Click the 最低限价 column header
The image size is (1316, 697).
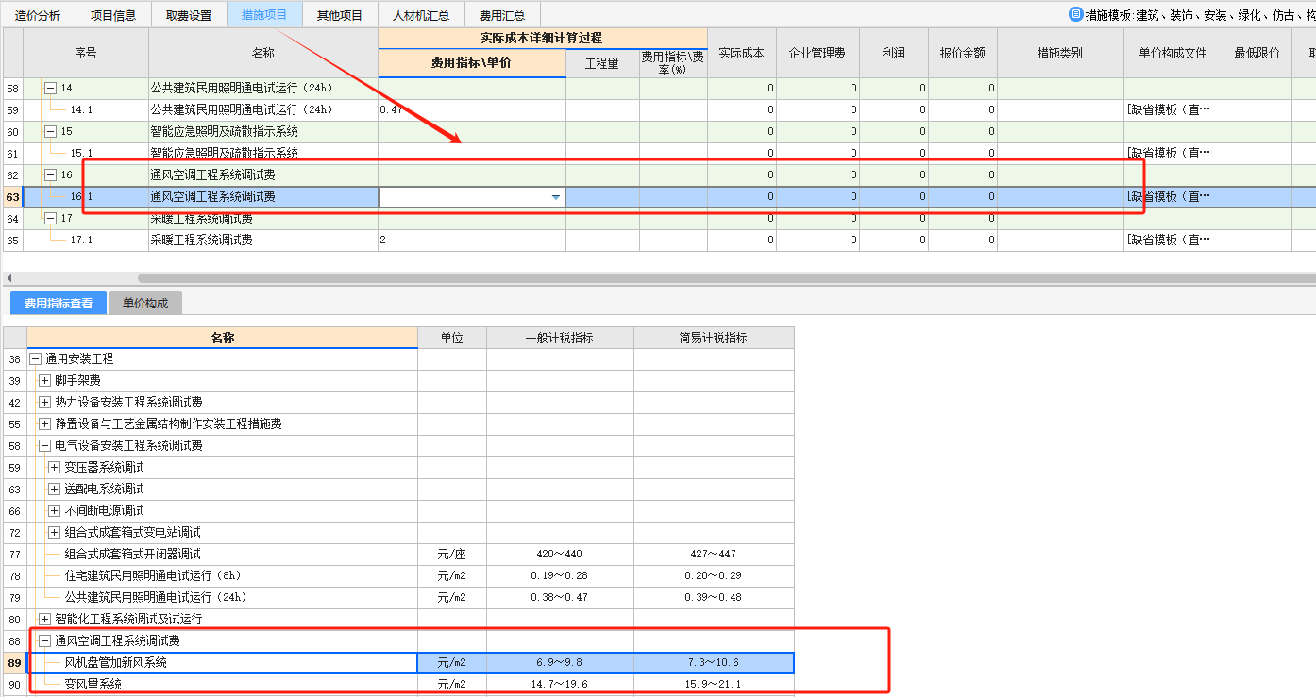tap(1257, 53)
